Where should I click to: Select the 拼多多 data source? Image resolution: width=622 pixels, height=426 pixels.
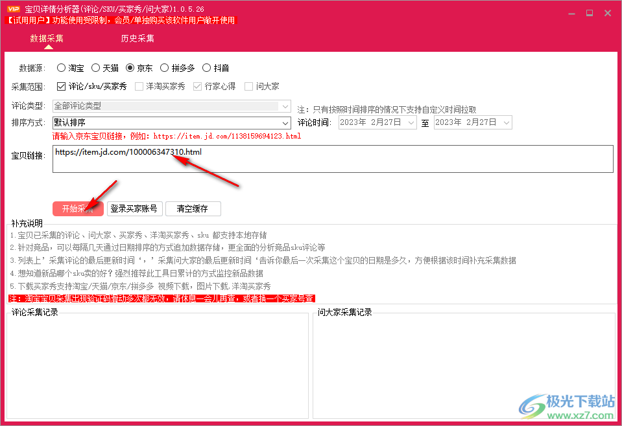point(165,67)
